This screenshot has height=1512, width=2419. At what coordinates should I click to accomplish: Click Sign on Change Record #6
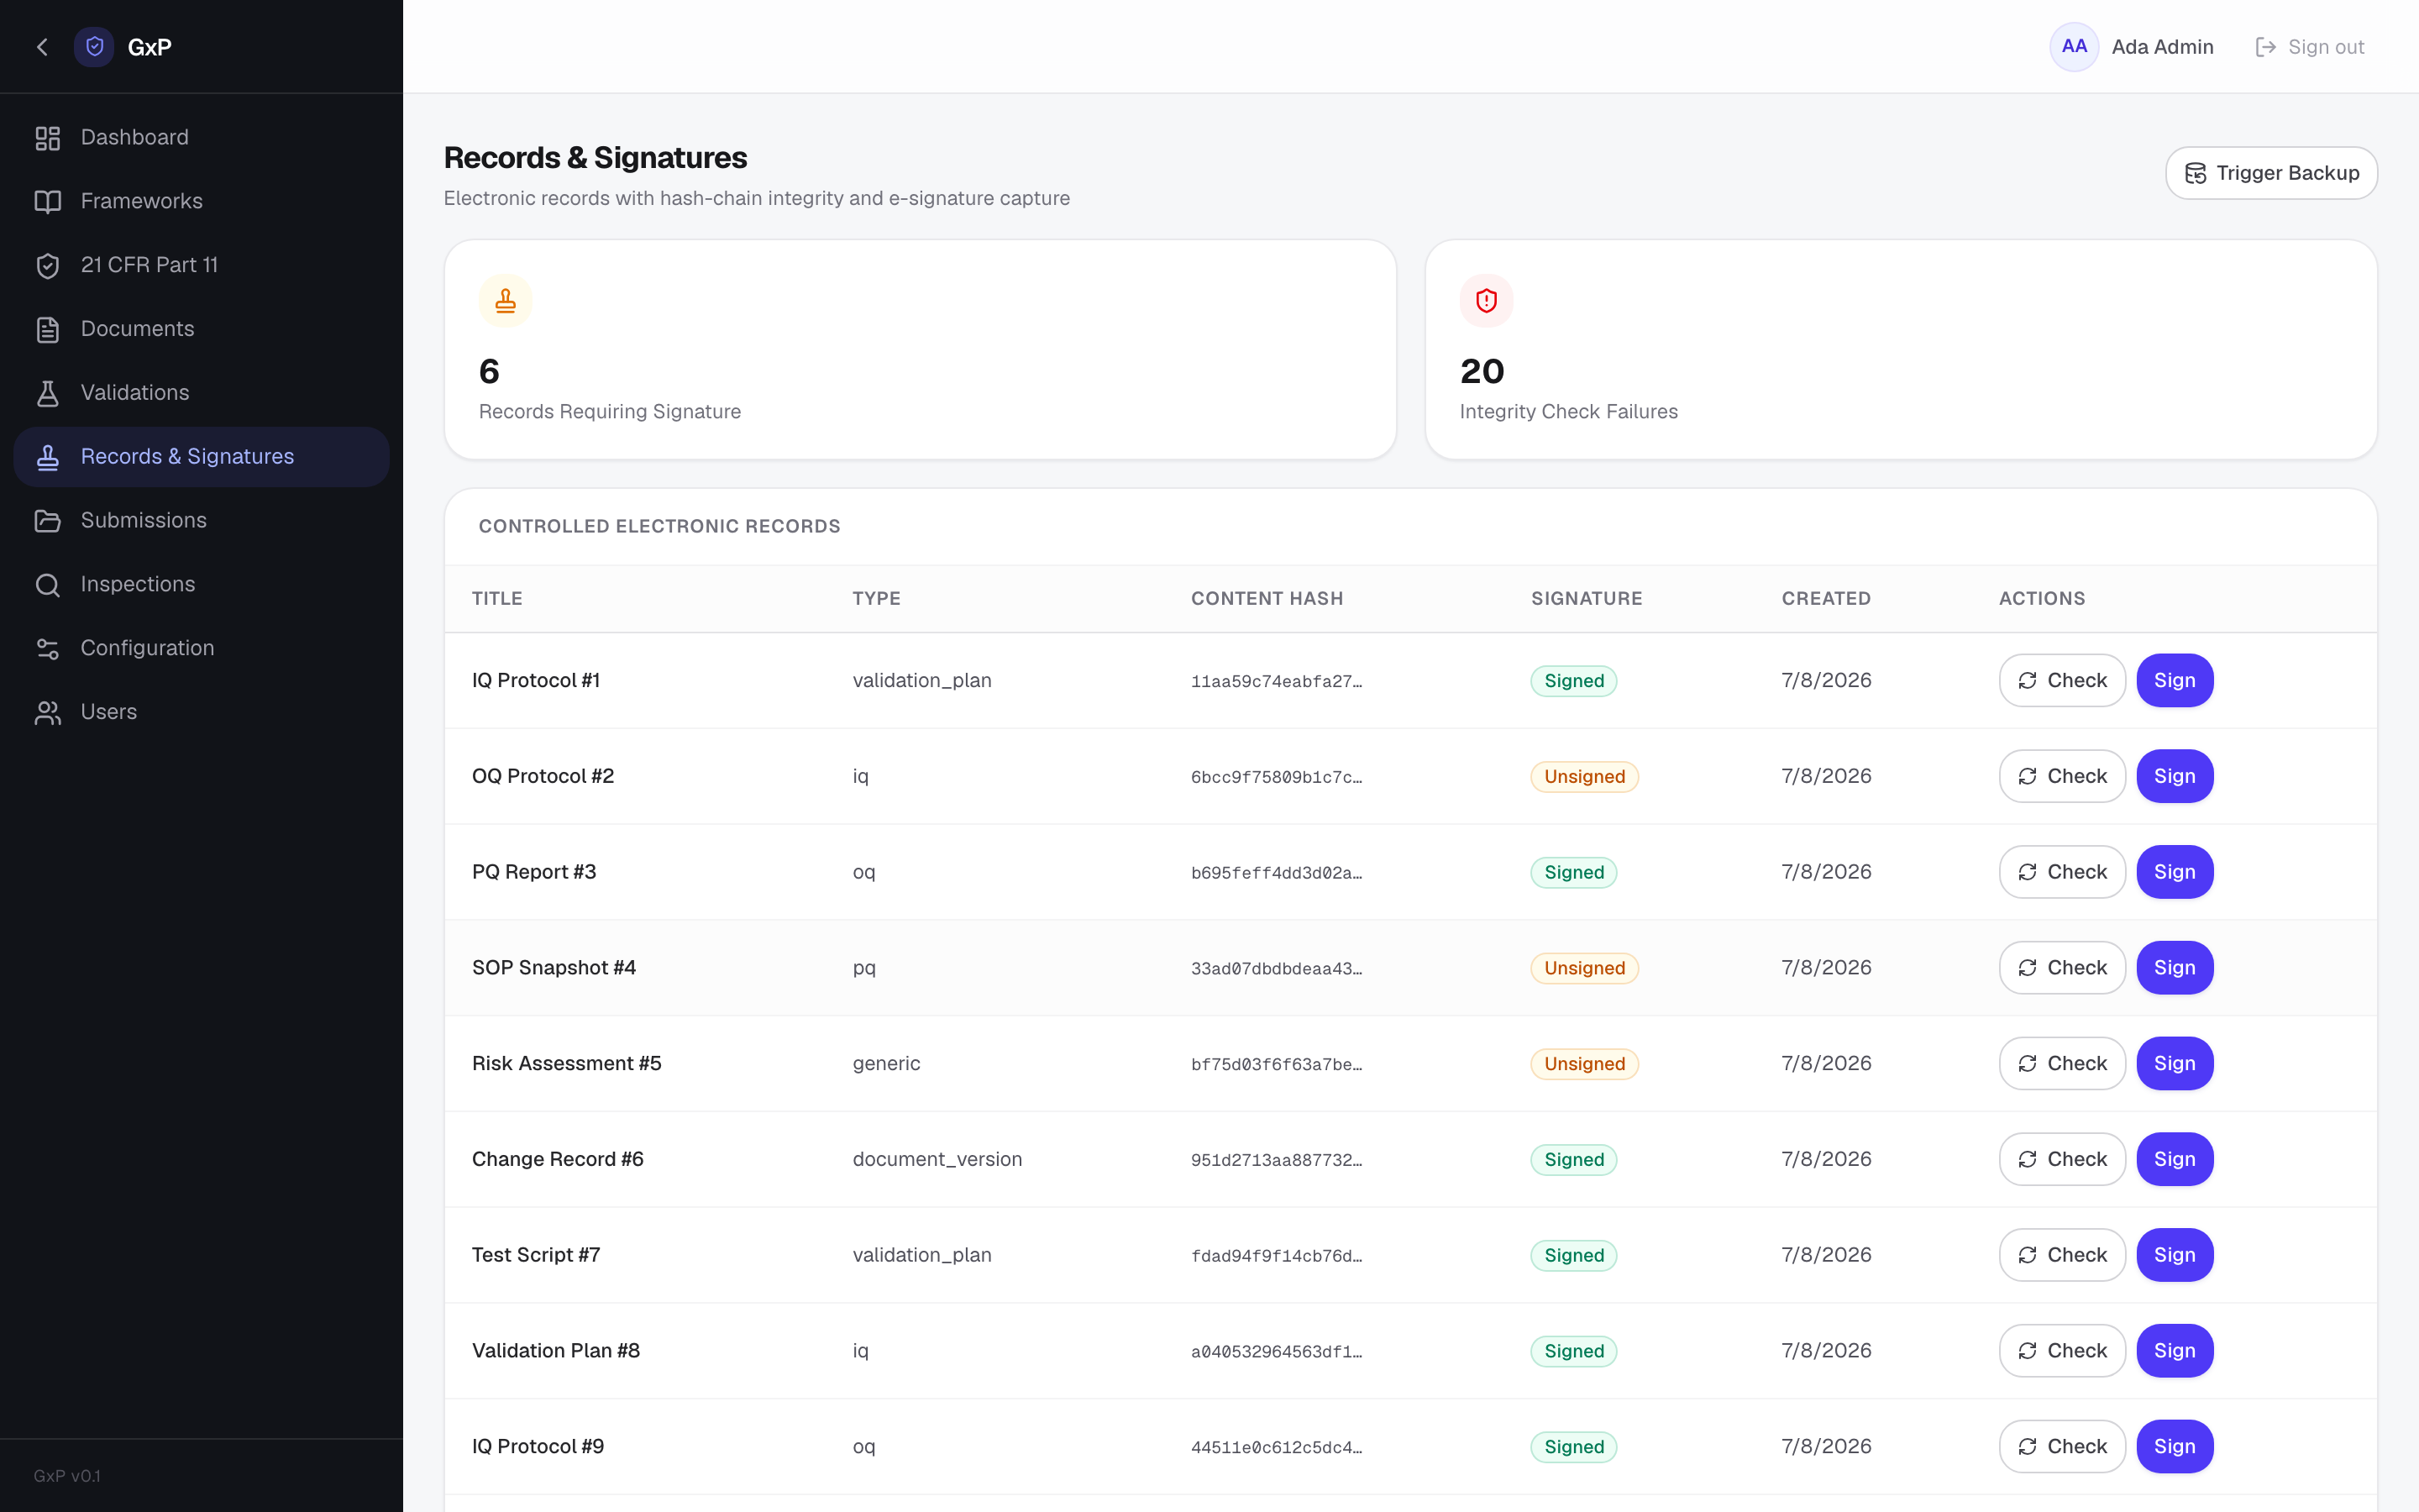[2174, 1160]
